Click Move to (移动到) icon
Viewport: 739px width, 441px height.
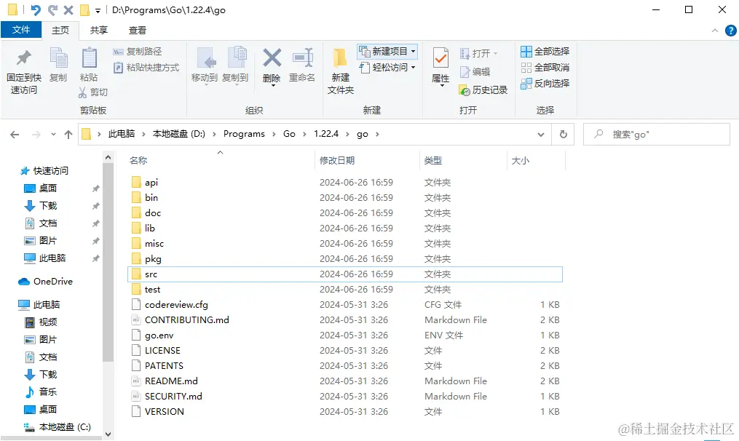coord(206,58)
